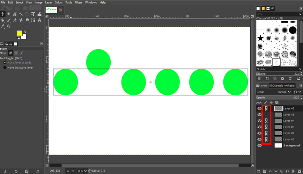
Task: Open the Colors menu
Action: (59, 2)
